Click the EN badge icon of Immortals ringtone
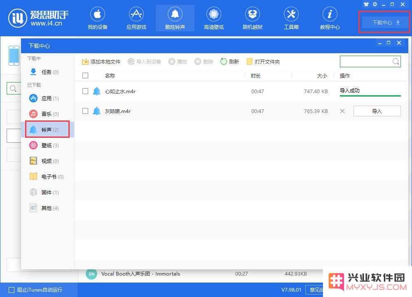412x297 pixels. click(x=91, y=274)
